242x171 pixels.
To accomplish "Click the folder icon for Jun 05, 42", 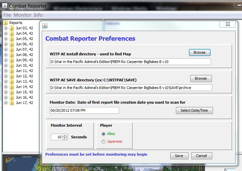I will (12, 39).
